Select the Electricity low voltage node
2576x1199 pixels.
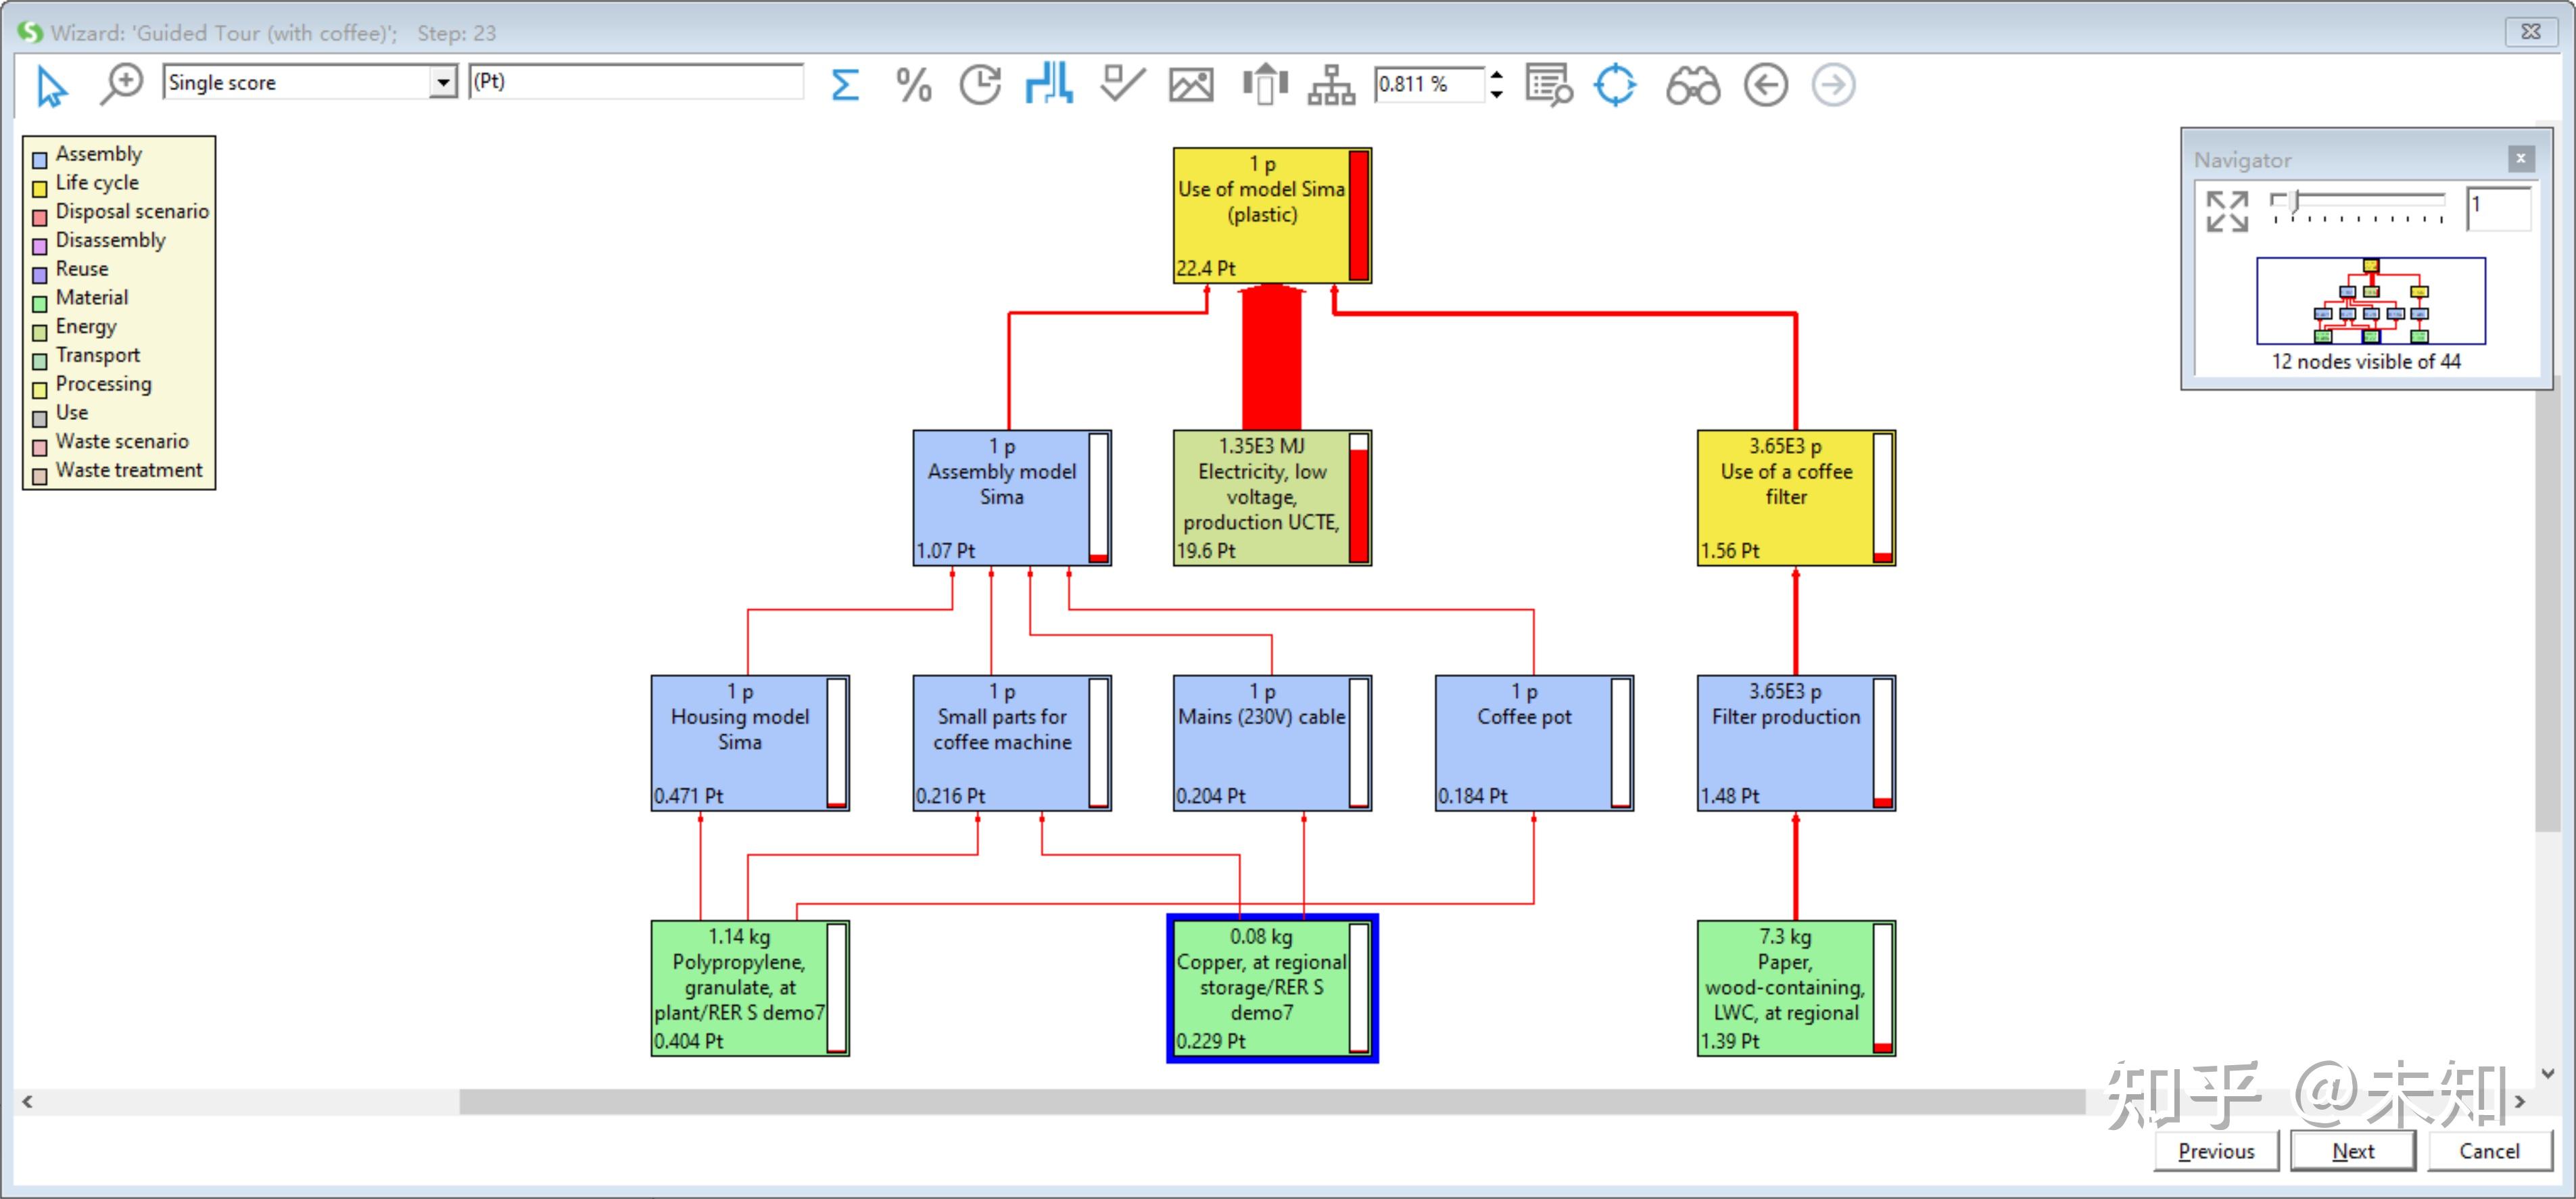pos(1262,497)
